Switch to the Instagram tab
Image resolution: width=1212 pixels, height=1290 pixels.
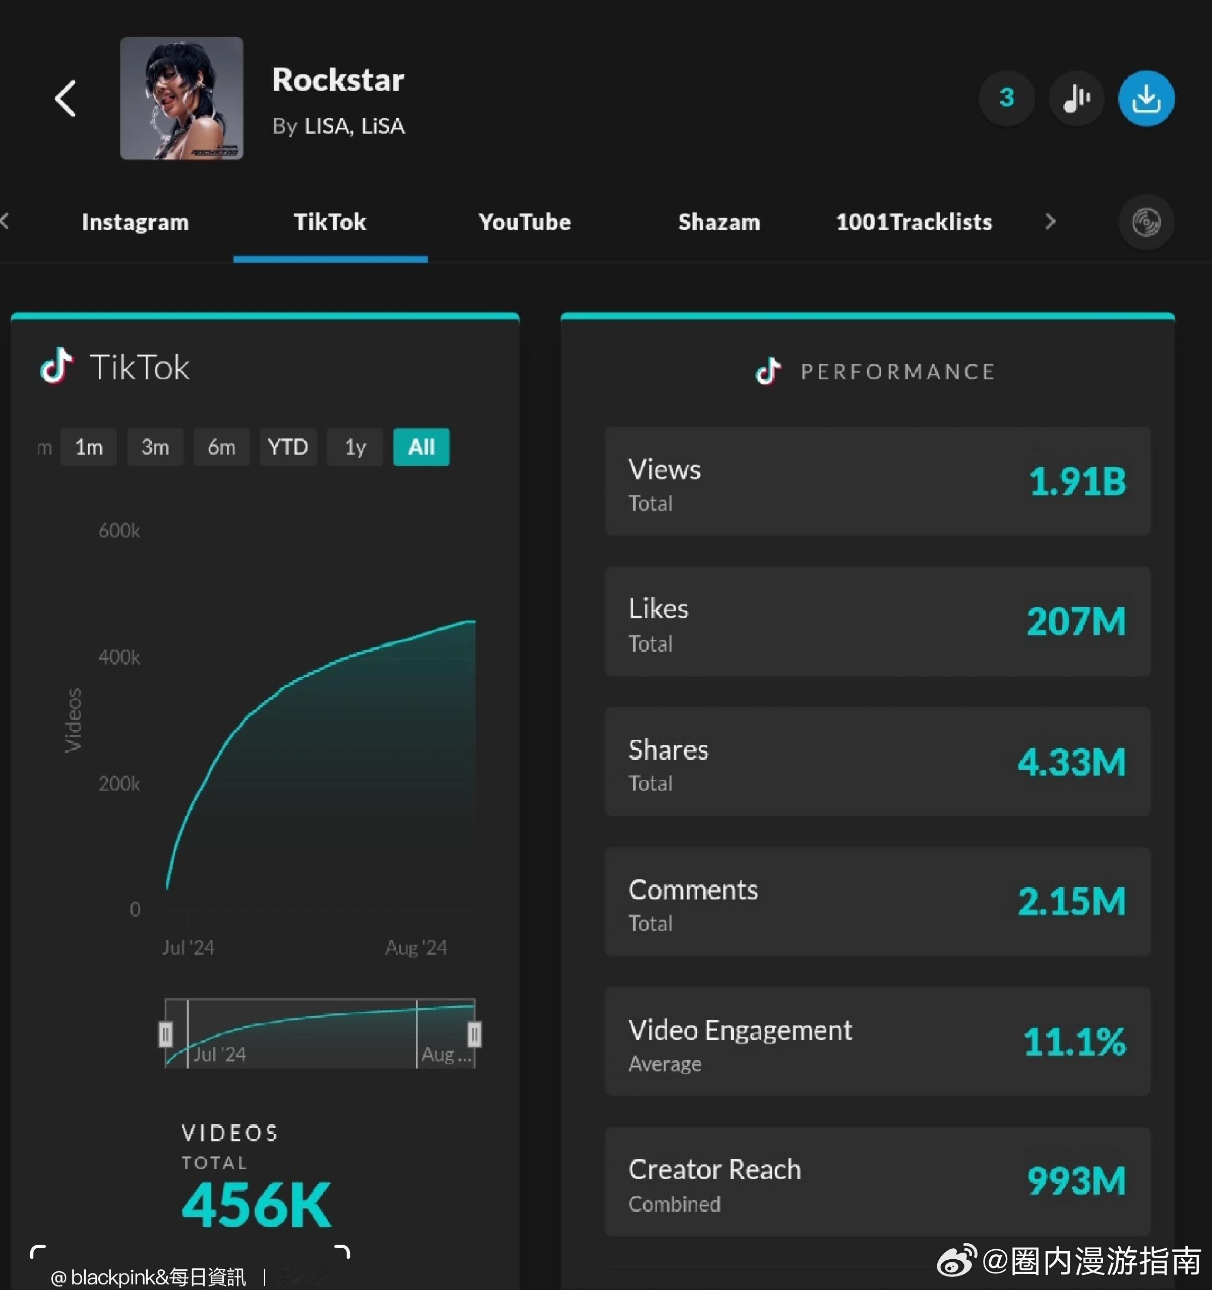click(135, 222)
